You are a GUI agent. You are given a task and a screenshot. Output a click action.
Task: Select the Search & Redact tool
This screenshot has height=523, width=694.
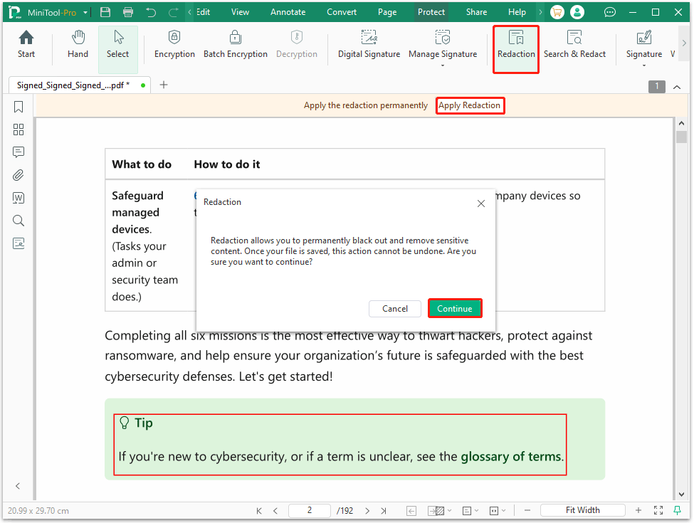pos(574,44)
